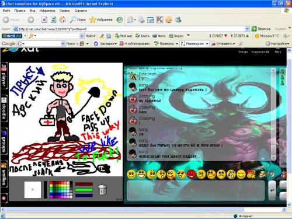Pick a color from the palette grid
Screen dimensions: 292x219
click(x=61, y=190)
